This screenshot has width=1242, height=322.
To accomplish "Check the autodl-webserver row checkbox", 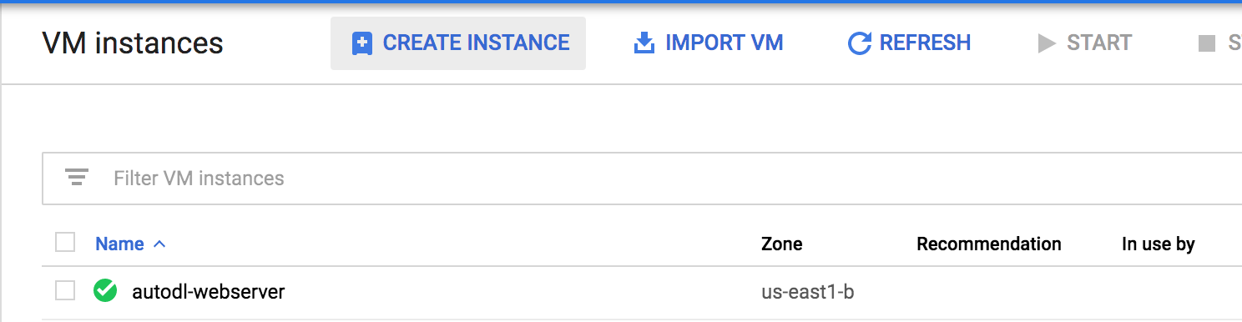I will click(x=65, y=290).
